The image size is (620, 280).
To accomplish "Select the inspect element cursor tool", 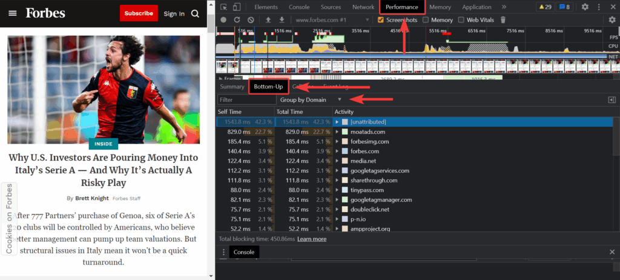I will coord(224,7).
